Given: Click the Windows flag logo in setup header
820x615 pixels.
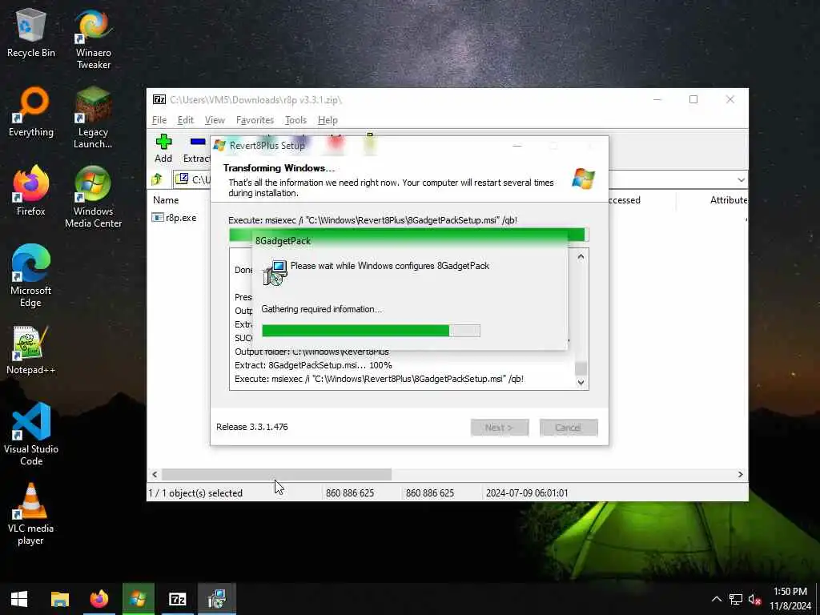Looking at the screenshot, I should point(583,179).
